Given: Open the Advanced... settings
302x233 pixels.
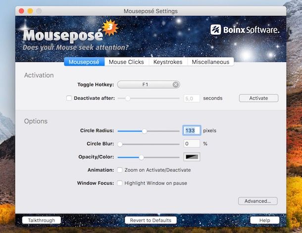Looking at the screenshot, I should click(x=258, y=201).
